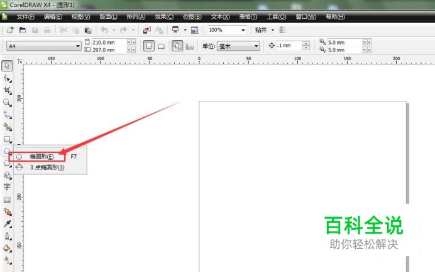Open the 视图(V) menu

pyautogui.click(x=80, y=17)
